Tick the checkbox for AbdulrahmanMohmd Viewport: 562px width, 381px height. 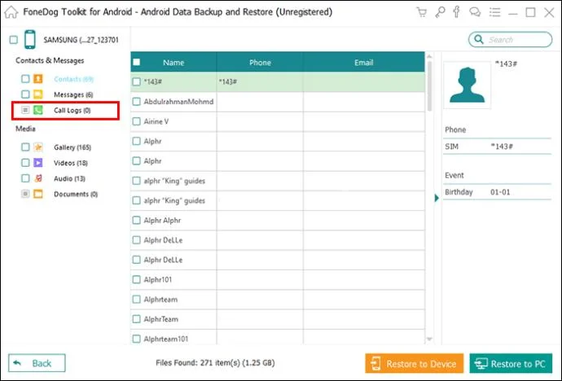click(x=137, y=101)
